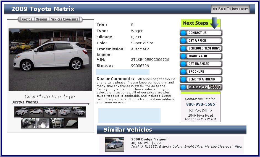This screenshot has width=260, height=157.
Task: Click the Get Financed button
Action: click(201, 64)
